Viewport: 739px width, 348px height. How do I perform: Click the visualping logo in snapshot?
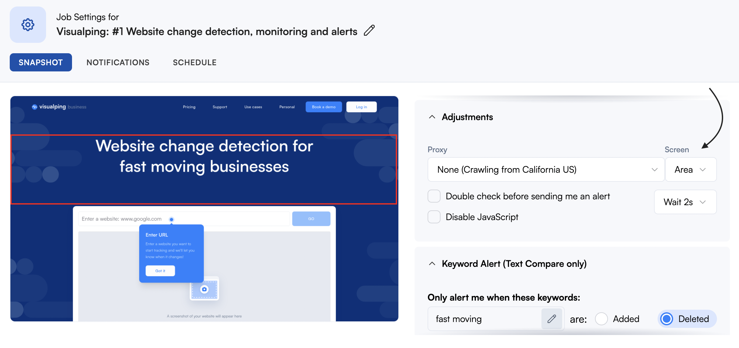tap(59, 107)
